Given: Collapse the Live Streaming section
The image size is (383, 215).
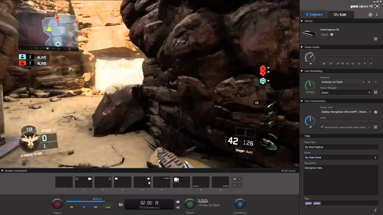Looking at the screenshot, I should pos(302,71).
